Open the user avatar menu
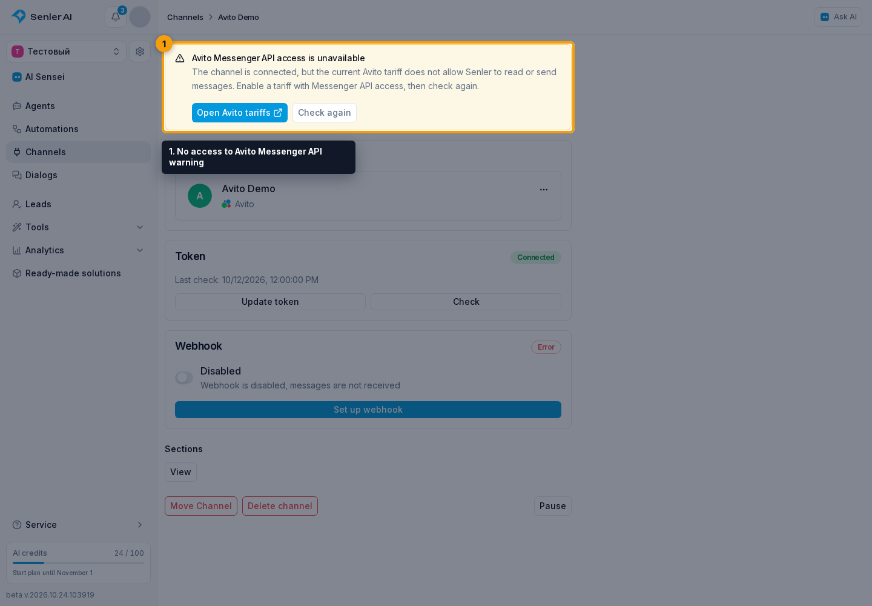Image resolution: width=872 pixels, height=606 pixels. pyautogui.click(x=140, y=17)
